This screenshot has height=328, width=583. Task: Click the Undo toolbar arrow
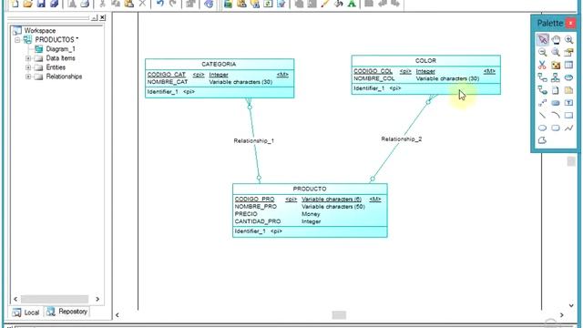(160, 4)
